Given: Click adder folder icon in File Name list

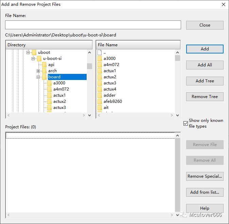Looking at the screenshot, I should click(100, 95).
